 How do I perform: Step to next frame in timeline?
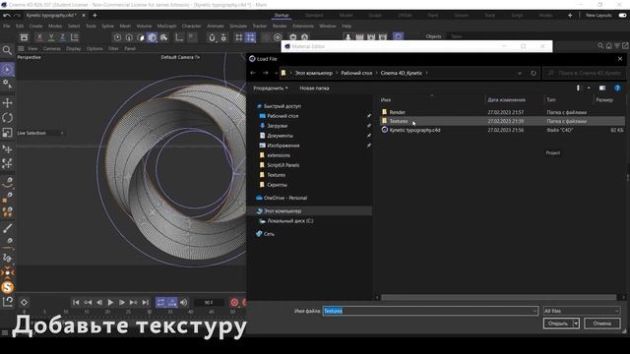coord(122,302)
